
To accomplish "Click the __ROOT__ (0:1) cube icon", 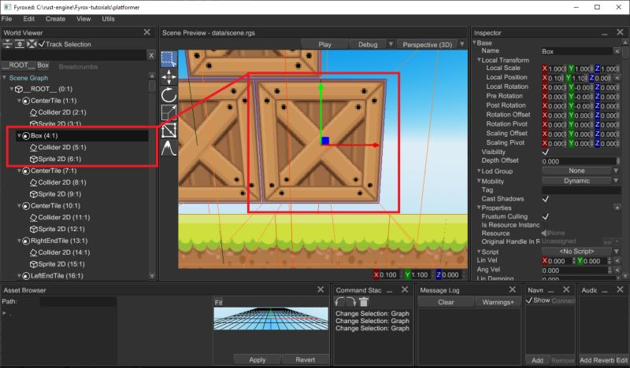I will click(x=19, y=89).
